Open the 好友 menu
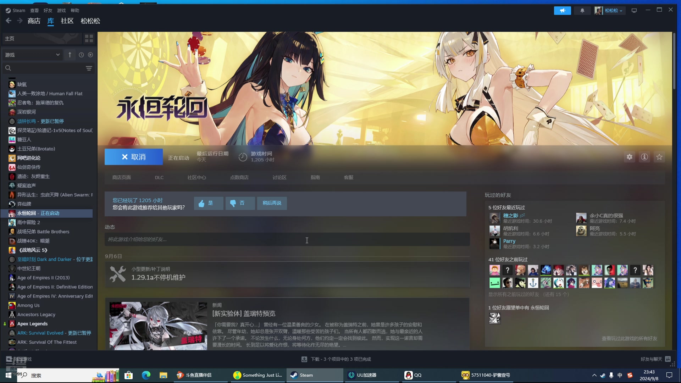The width and height of the screenshot is (681, 383). [x=48, y=11]
